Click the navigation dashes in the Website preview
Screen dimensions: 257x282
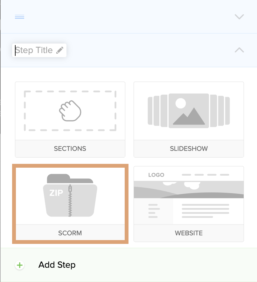pyautogui.click(x=205, y=175)
